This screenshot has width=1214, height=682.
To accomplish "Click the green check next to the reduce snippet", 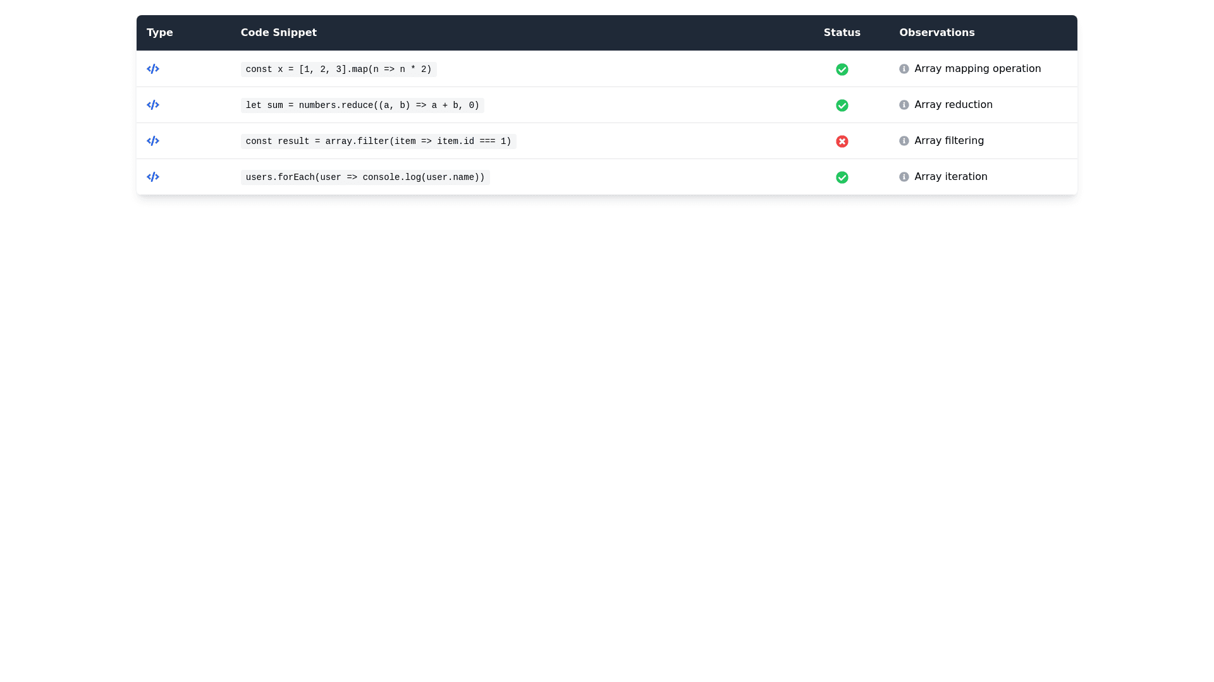I will click(x=842, y=105).
